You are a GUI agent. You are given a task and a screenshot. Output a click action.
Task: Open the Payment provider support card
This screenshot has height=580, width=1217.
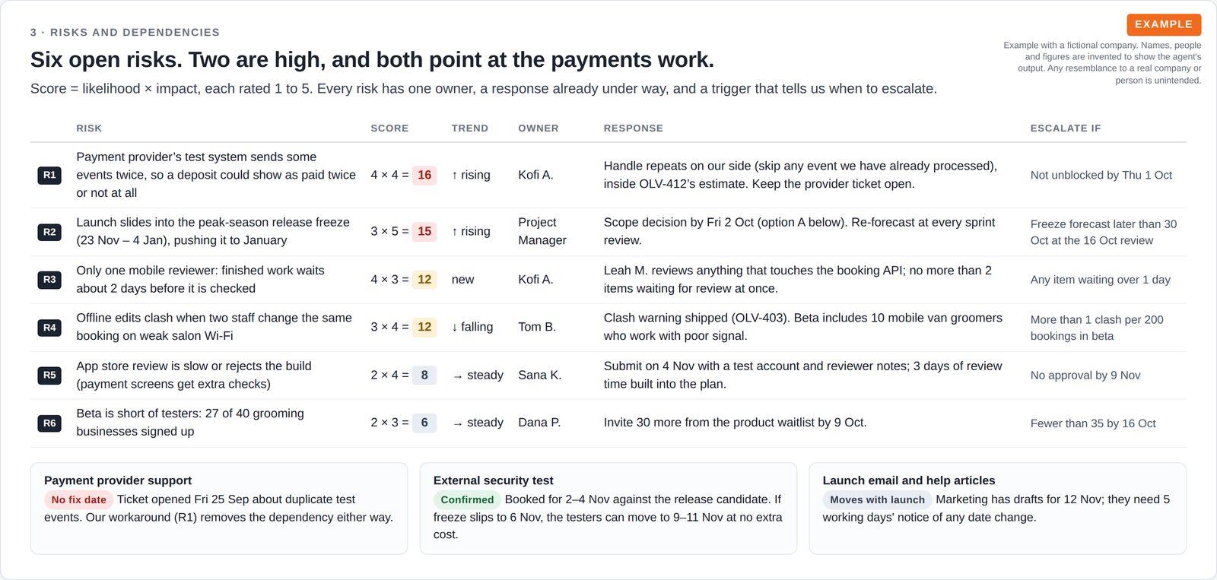click(219, 509)
